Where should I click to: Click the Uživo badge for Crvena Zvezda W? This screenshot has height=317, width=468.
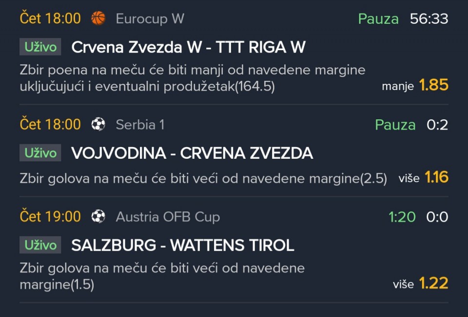(x=40, y=47)
